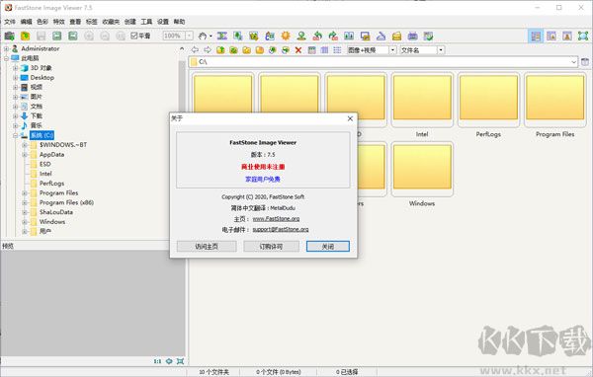Select AppData in the folder tree
593x377 pixels.
click(x=51, y=155)
